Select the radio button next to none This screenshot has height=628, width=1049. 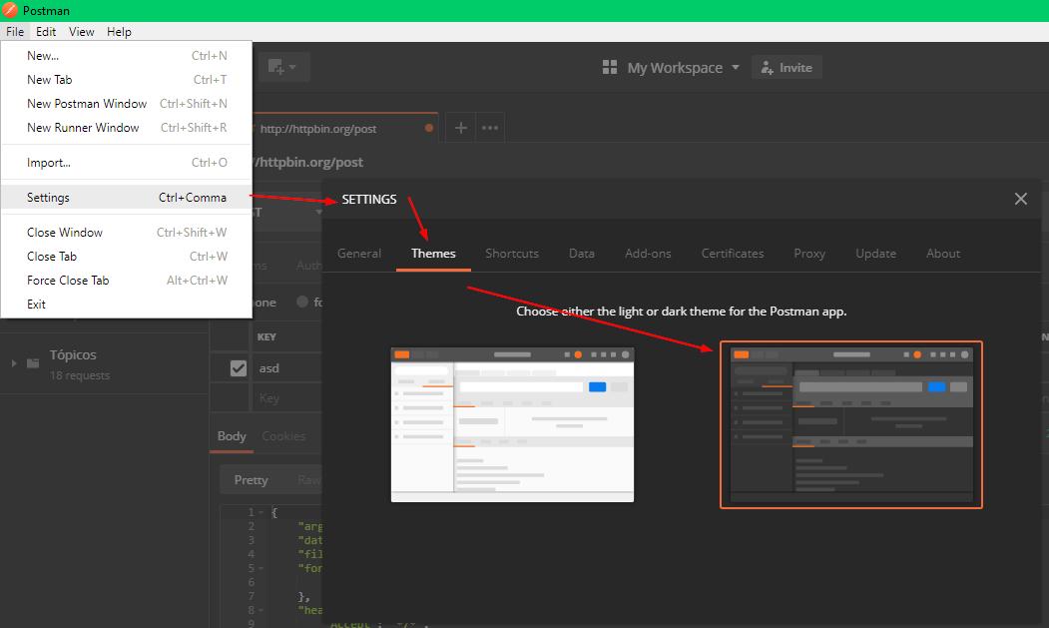tap(301, 302)
